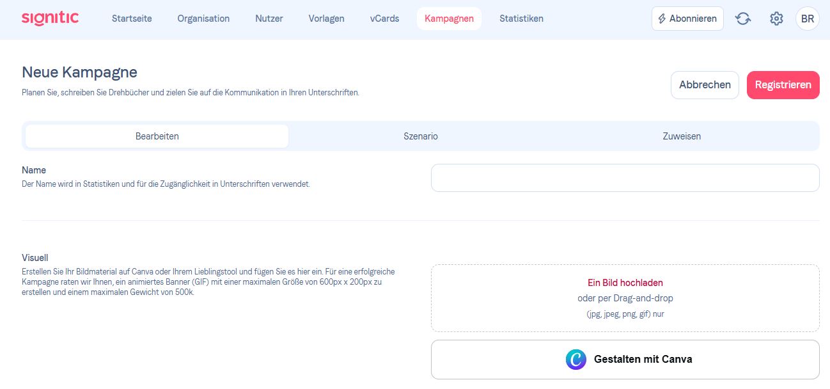830x389 pixels.
Task: Switch to vCards
Action: (x=384, y=19)
